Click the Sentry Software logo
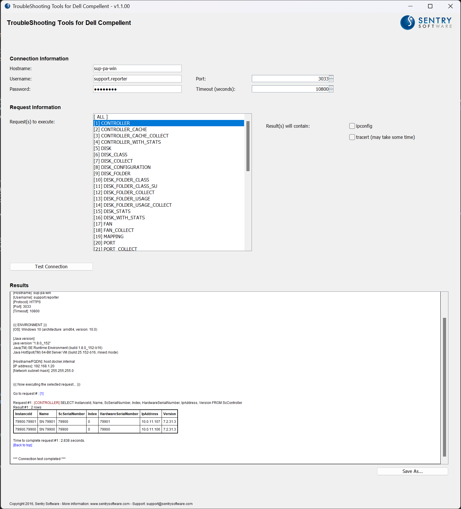This screenshot has height=509, width=461. tap(426, 23)
